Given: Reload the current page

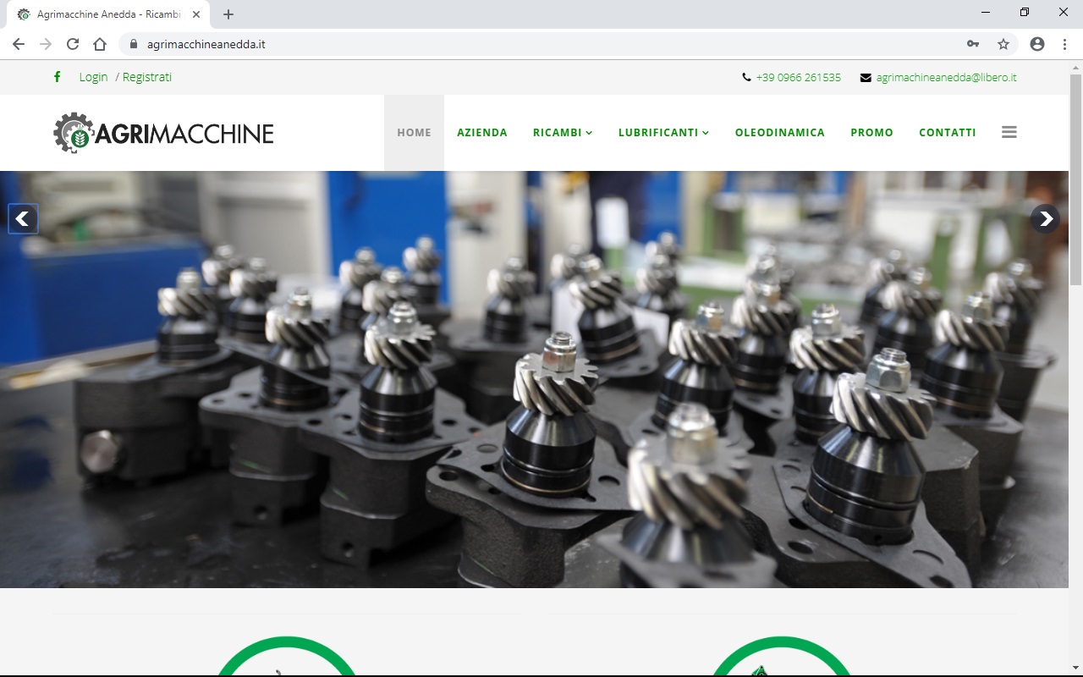Looking at the screenshot, I should [73, 44].
